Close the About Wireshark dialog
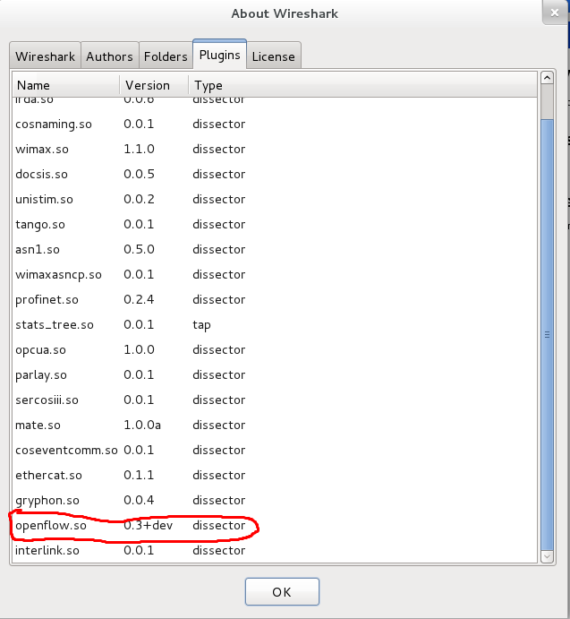 [x=555, y=13]
